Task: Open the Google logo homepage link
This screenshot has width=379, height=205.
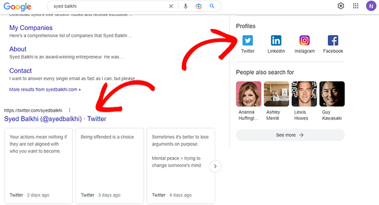Action: 17,7
